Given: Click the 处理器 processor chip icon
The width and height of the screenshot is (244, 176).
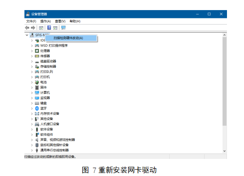Looking at the screenshot, I should click(37, 51).
